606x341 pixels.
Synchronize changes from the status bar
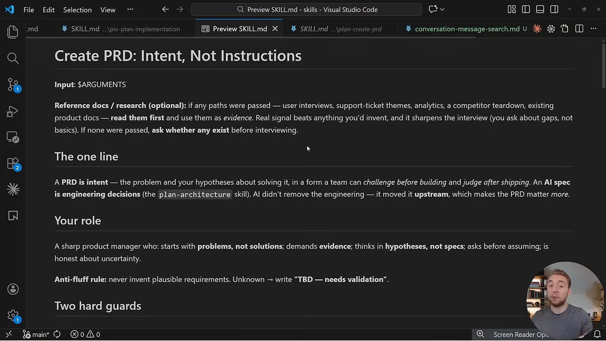coord(57,334)
